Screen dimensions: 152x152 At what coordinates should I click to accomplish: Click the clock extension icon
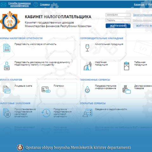pyautogui.click(x=46, y=113)
